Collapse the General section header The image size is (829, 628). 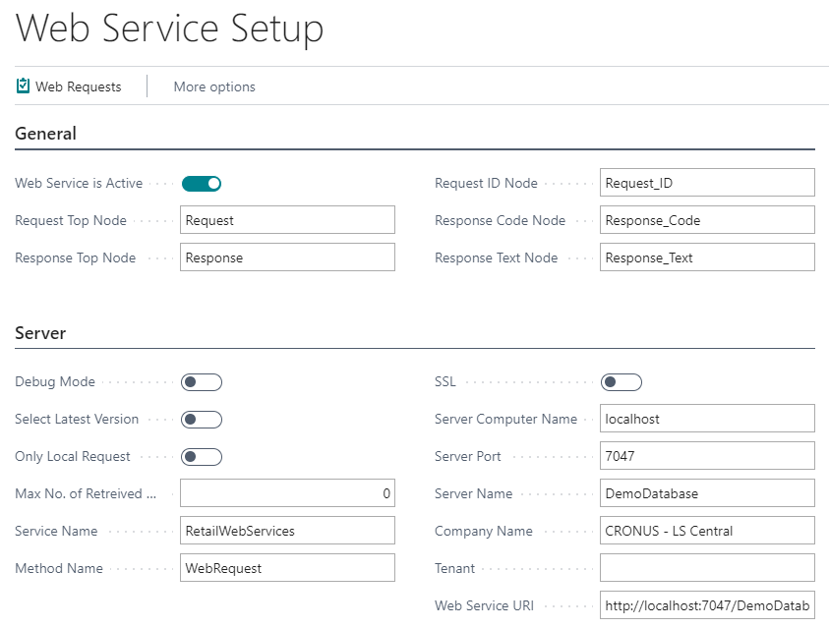pyautogui.click(x=46, y=134)
